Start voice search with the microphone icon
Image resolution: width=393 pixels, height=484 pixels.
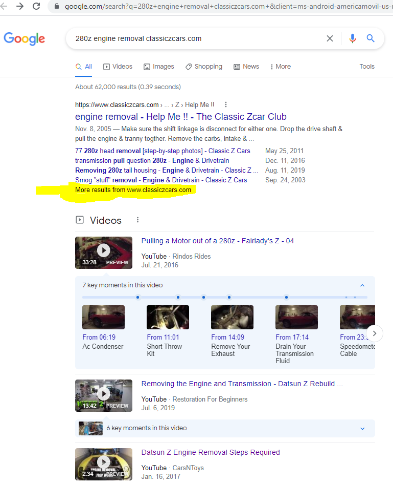pyautogui.click(x=353, y=38)
